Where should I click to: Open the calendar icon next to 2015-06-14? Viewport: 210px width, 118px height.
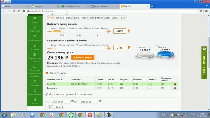[72, 101]
